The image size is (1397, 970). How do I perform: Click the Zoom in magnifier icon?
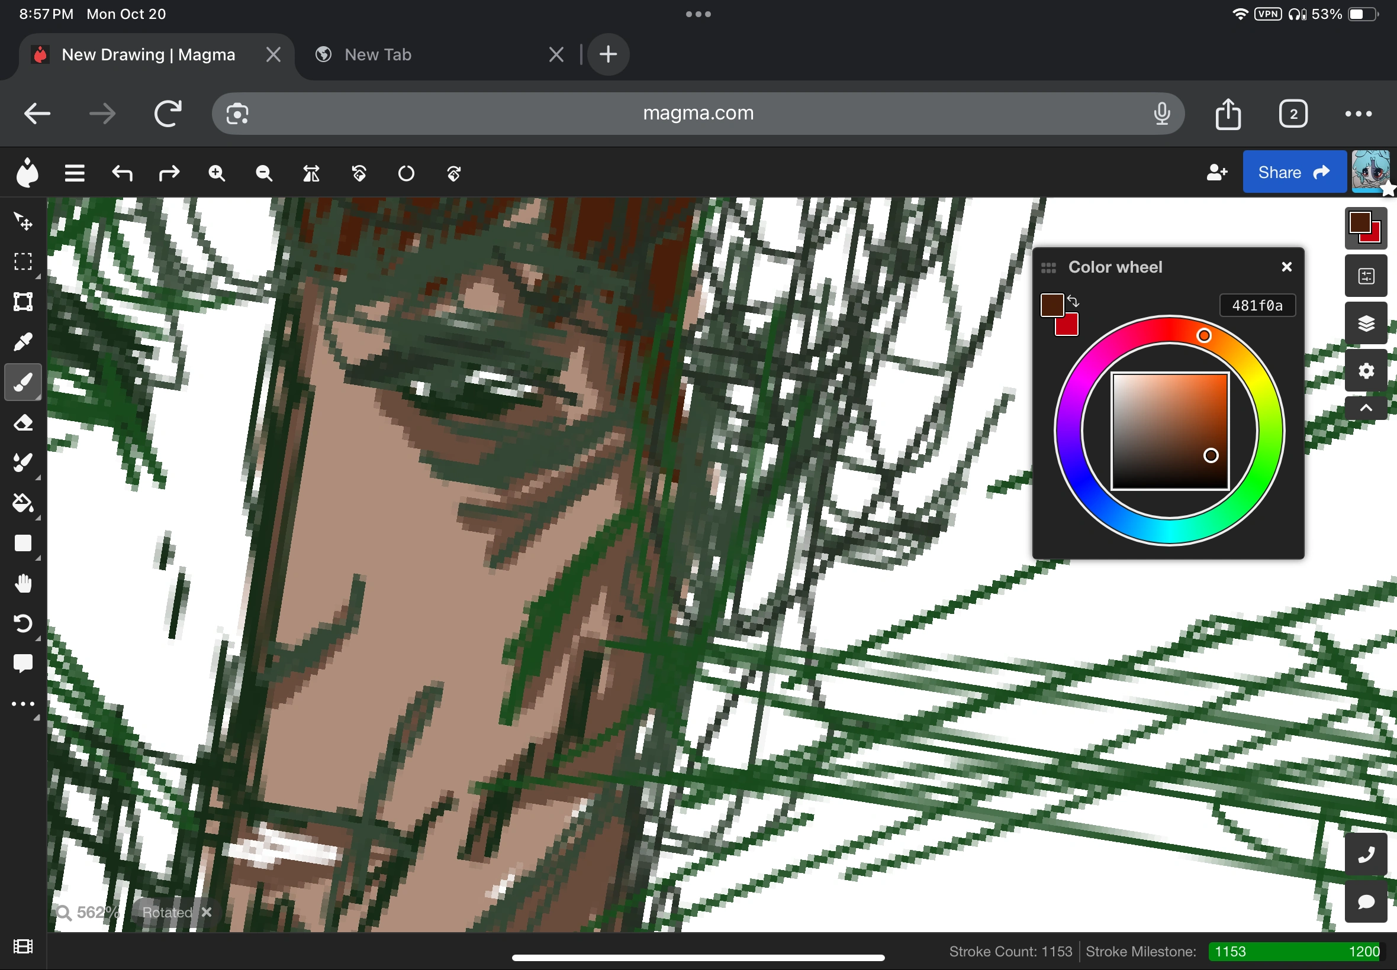(x=217, y=174)
